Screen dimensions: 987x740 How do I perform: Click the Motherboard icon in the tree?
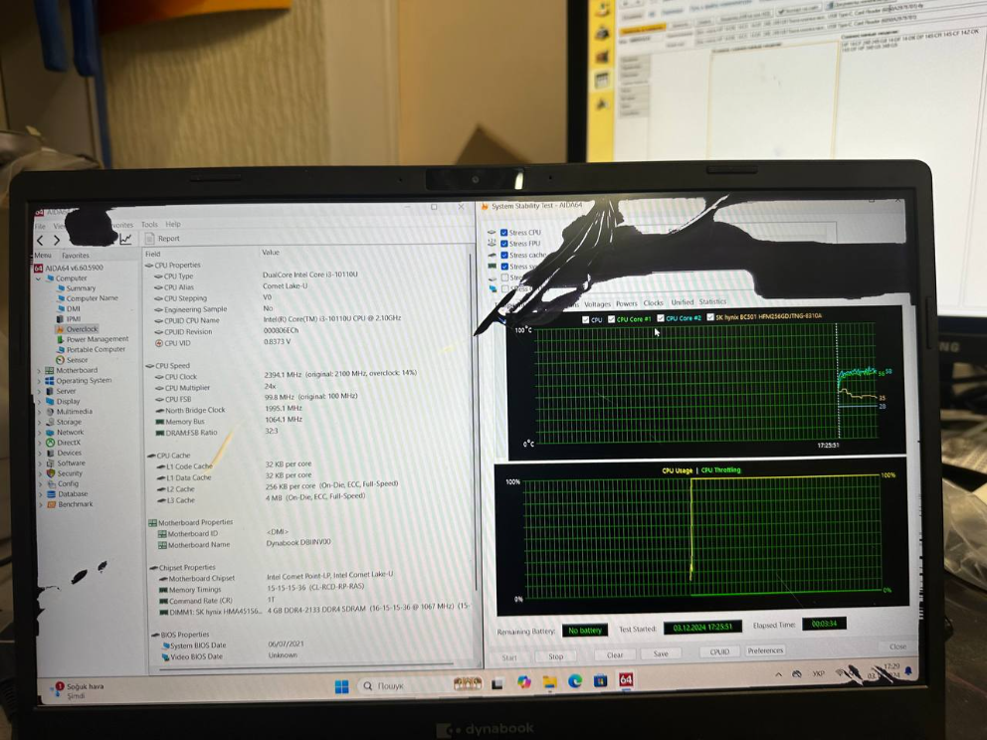pyautogui.click(x=49, y=370)
